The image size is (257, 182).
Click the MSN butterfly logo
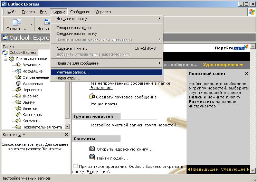246,47
